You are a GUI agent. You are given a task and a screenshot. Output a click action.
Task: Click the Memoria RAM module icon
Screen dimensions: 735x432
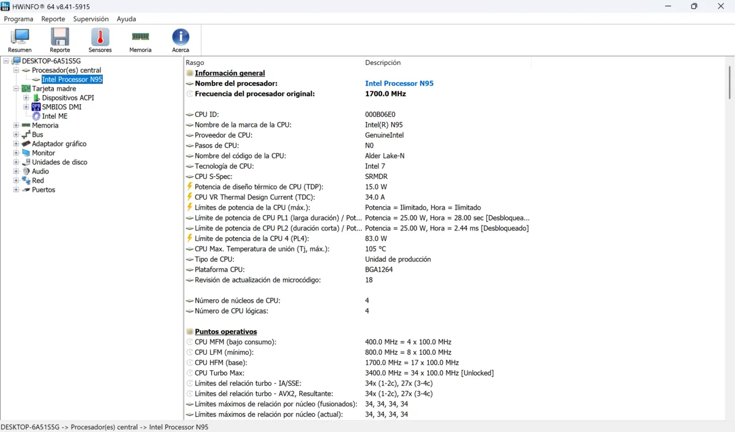(140, 38)
